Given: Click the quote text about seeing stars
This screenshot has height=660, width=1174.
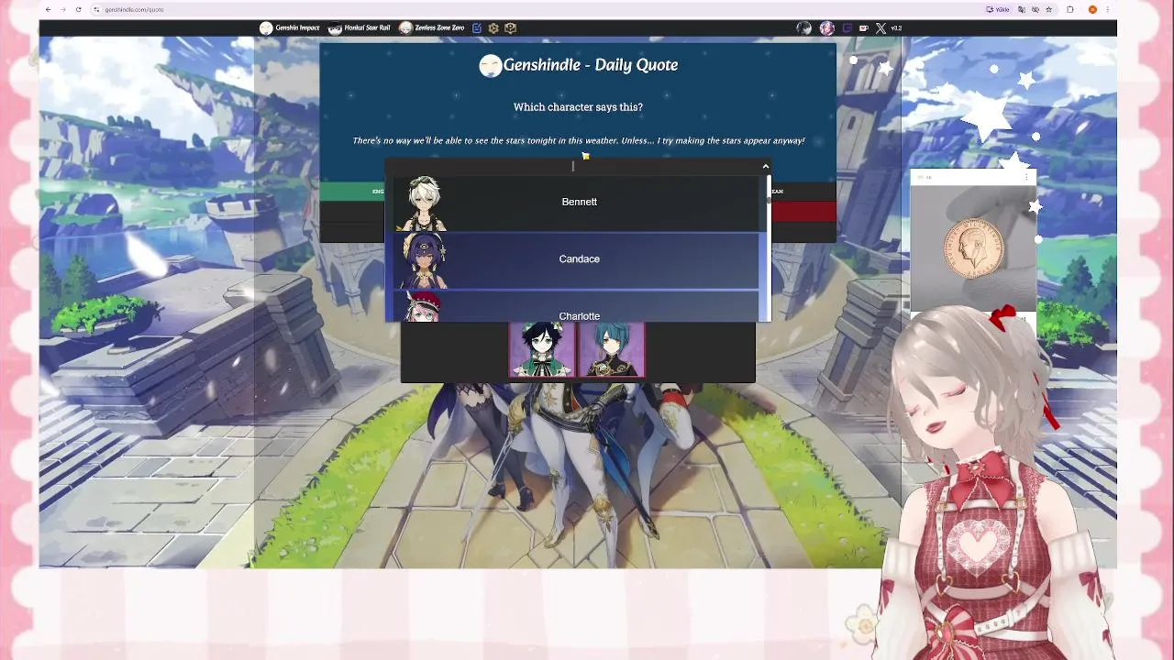Looking at the screenshot, I should 579,140.
